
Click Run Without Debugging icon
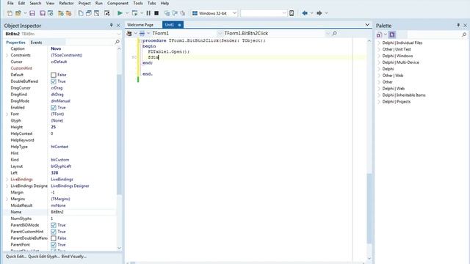[x=134, y=13]
